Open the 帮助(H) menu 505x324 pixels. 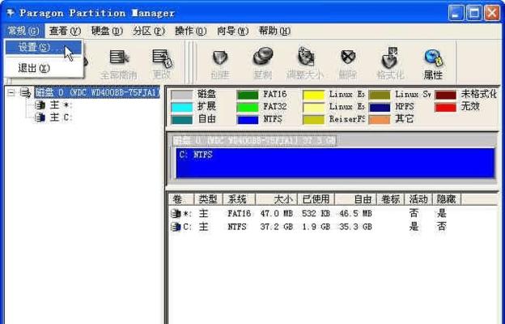click(274, 31)
